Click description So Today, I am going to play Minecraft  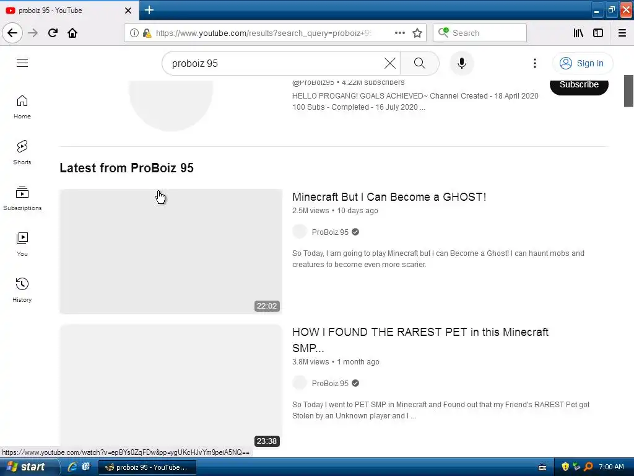pos(438,258)
